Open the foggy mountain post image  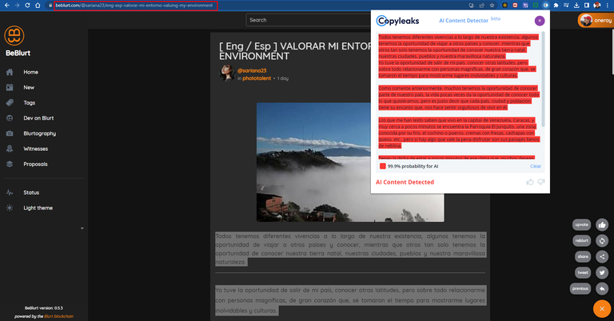[x=350, y=162]
